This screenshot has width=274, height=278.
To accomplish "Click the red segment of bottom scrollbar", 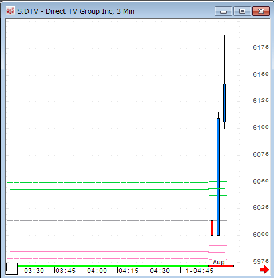I will (221, 266).
